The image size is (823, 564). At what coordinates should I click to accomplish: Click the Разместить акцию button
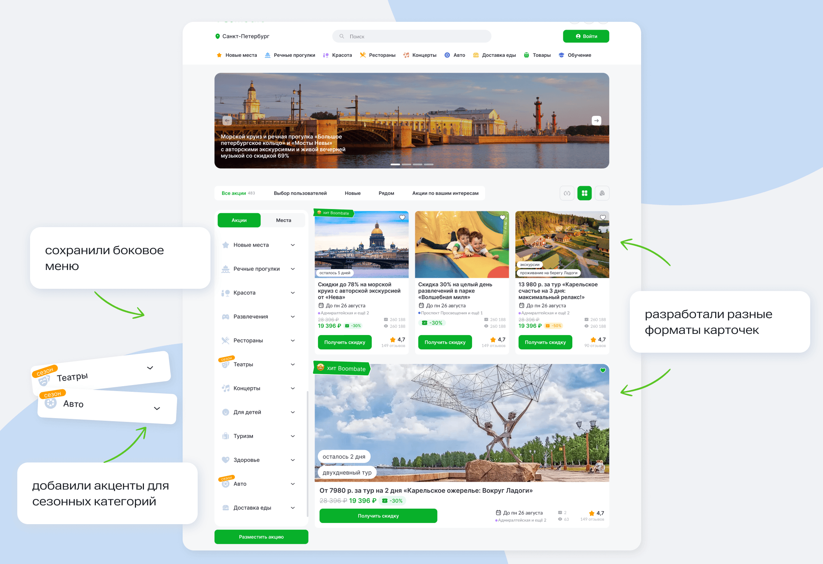pyautogui.click(x=261, y=537)
